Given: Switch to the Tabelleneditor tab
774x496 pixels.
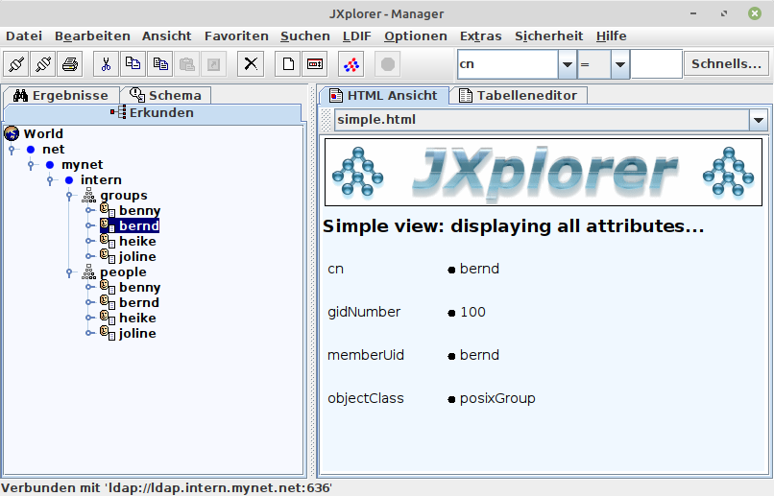Looking at the screenshot, I should tap(518, 95).
